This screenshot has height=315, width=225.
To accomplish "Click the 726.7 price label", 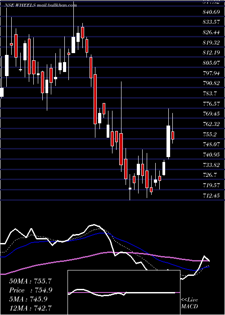I will tap(210, 175).
